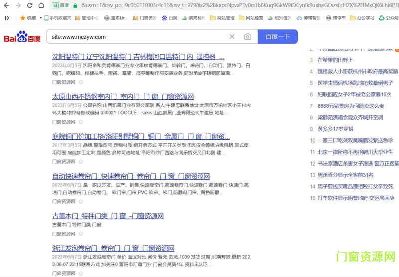
Task: Click the Baidu logo
Action: pos(22,37)
